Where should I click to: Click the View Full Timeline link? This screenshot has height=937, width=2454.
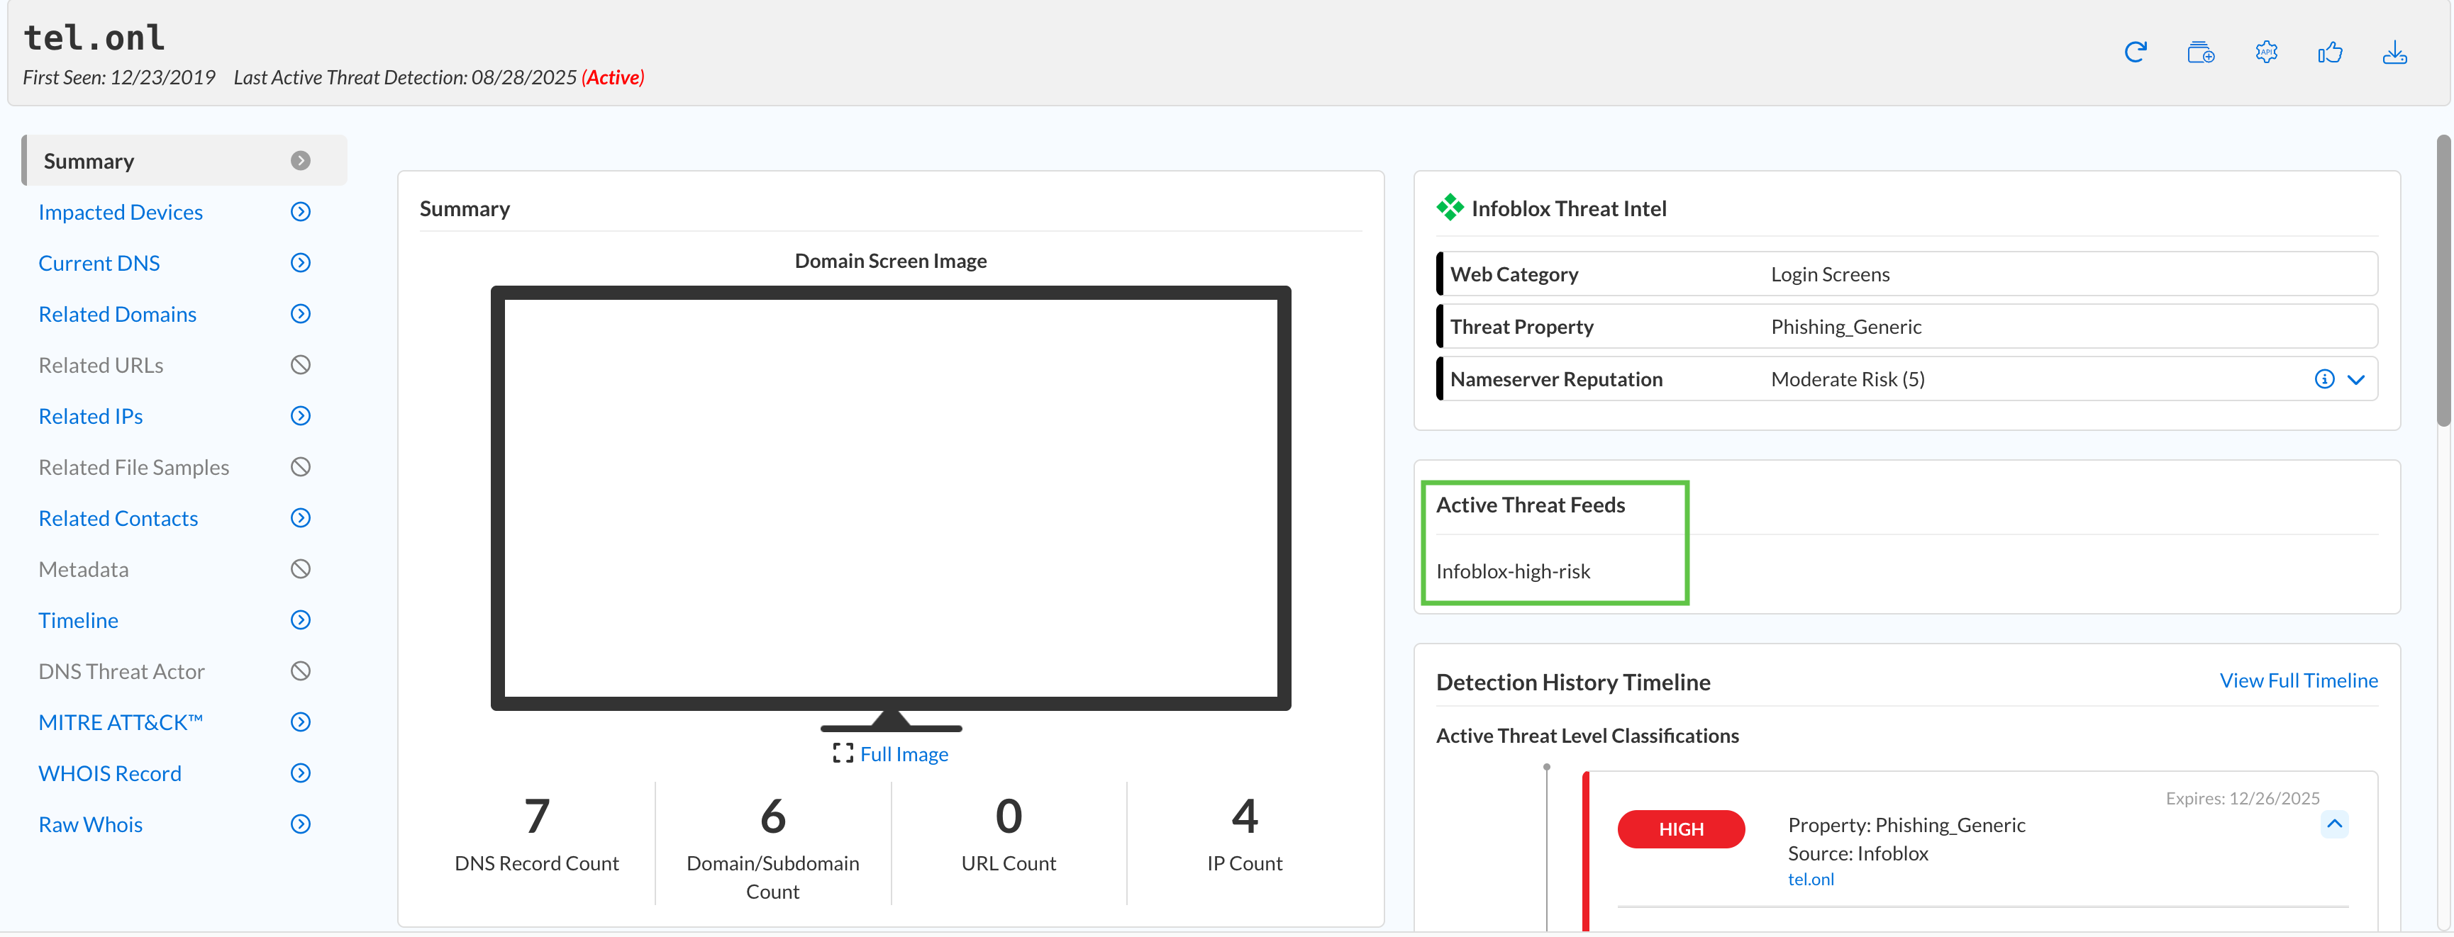[2298, 680]
